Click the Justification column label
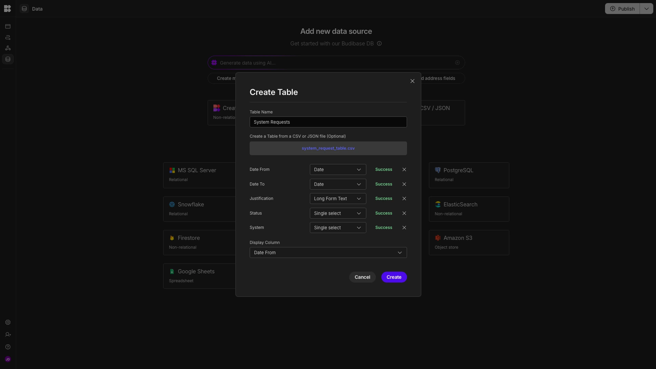The height and width of the screenshot is (369, 656). point(261,199)
